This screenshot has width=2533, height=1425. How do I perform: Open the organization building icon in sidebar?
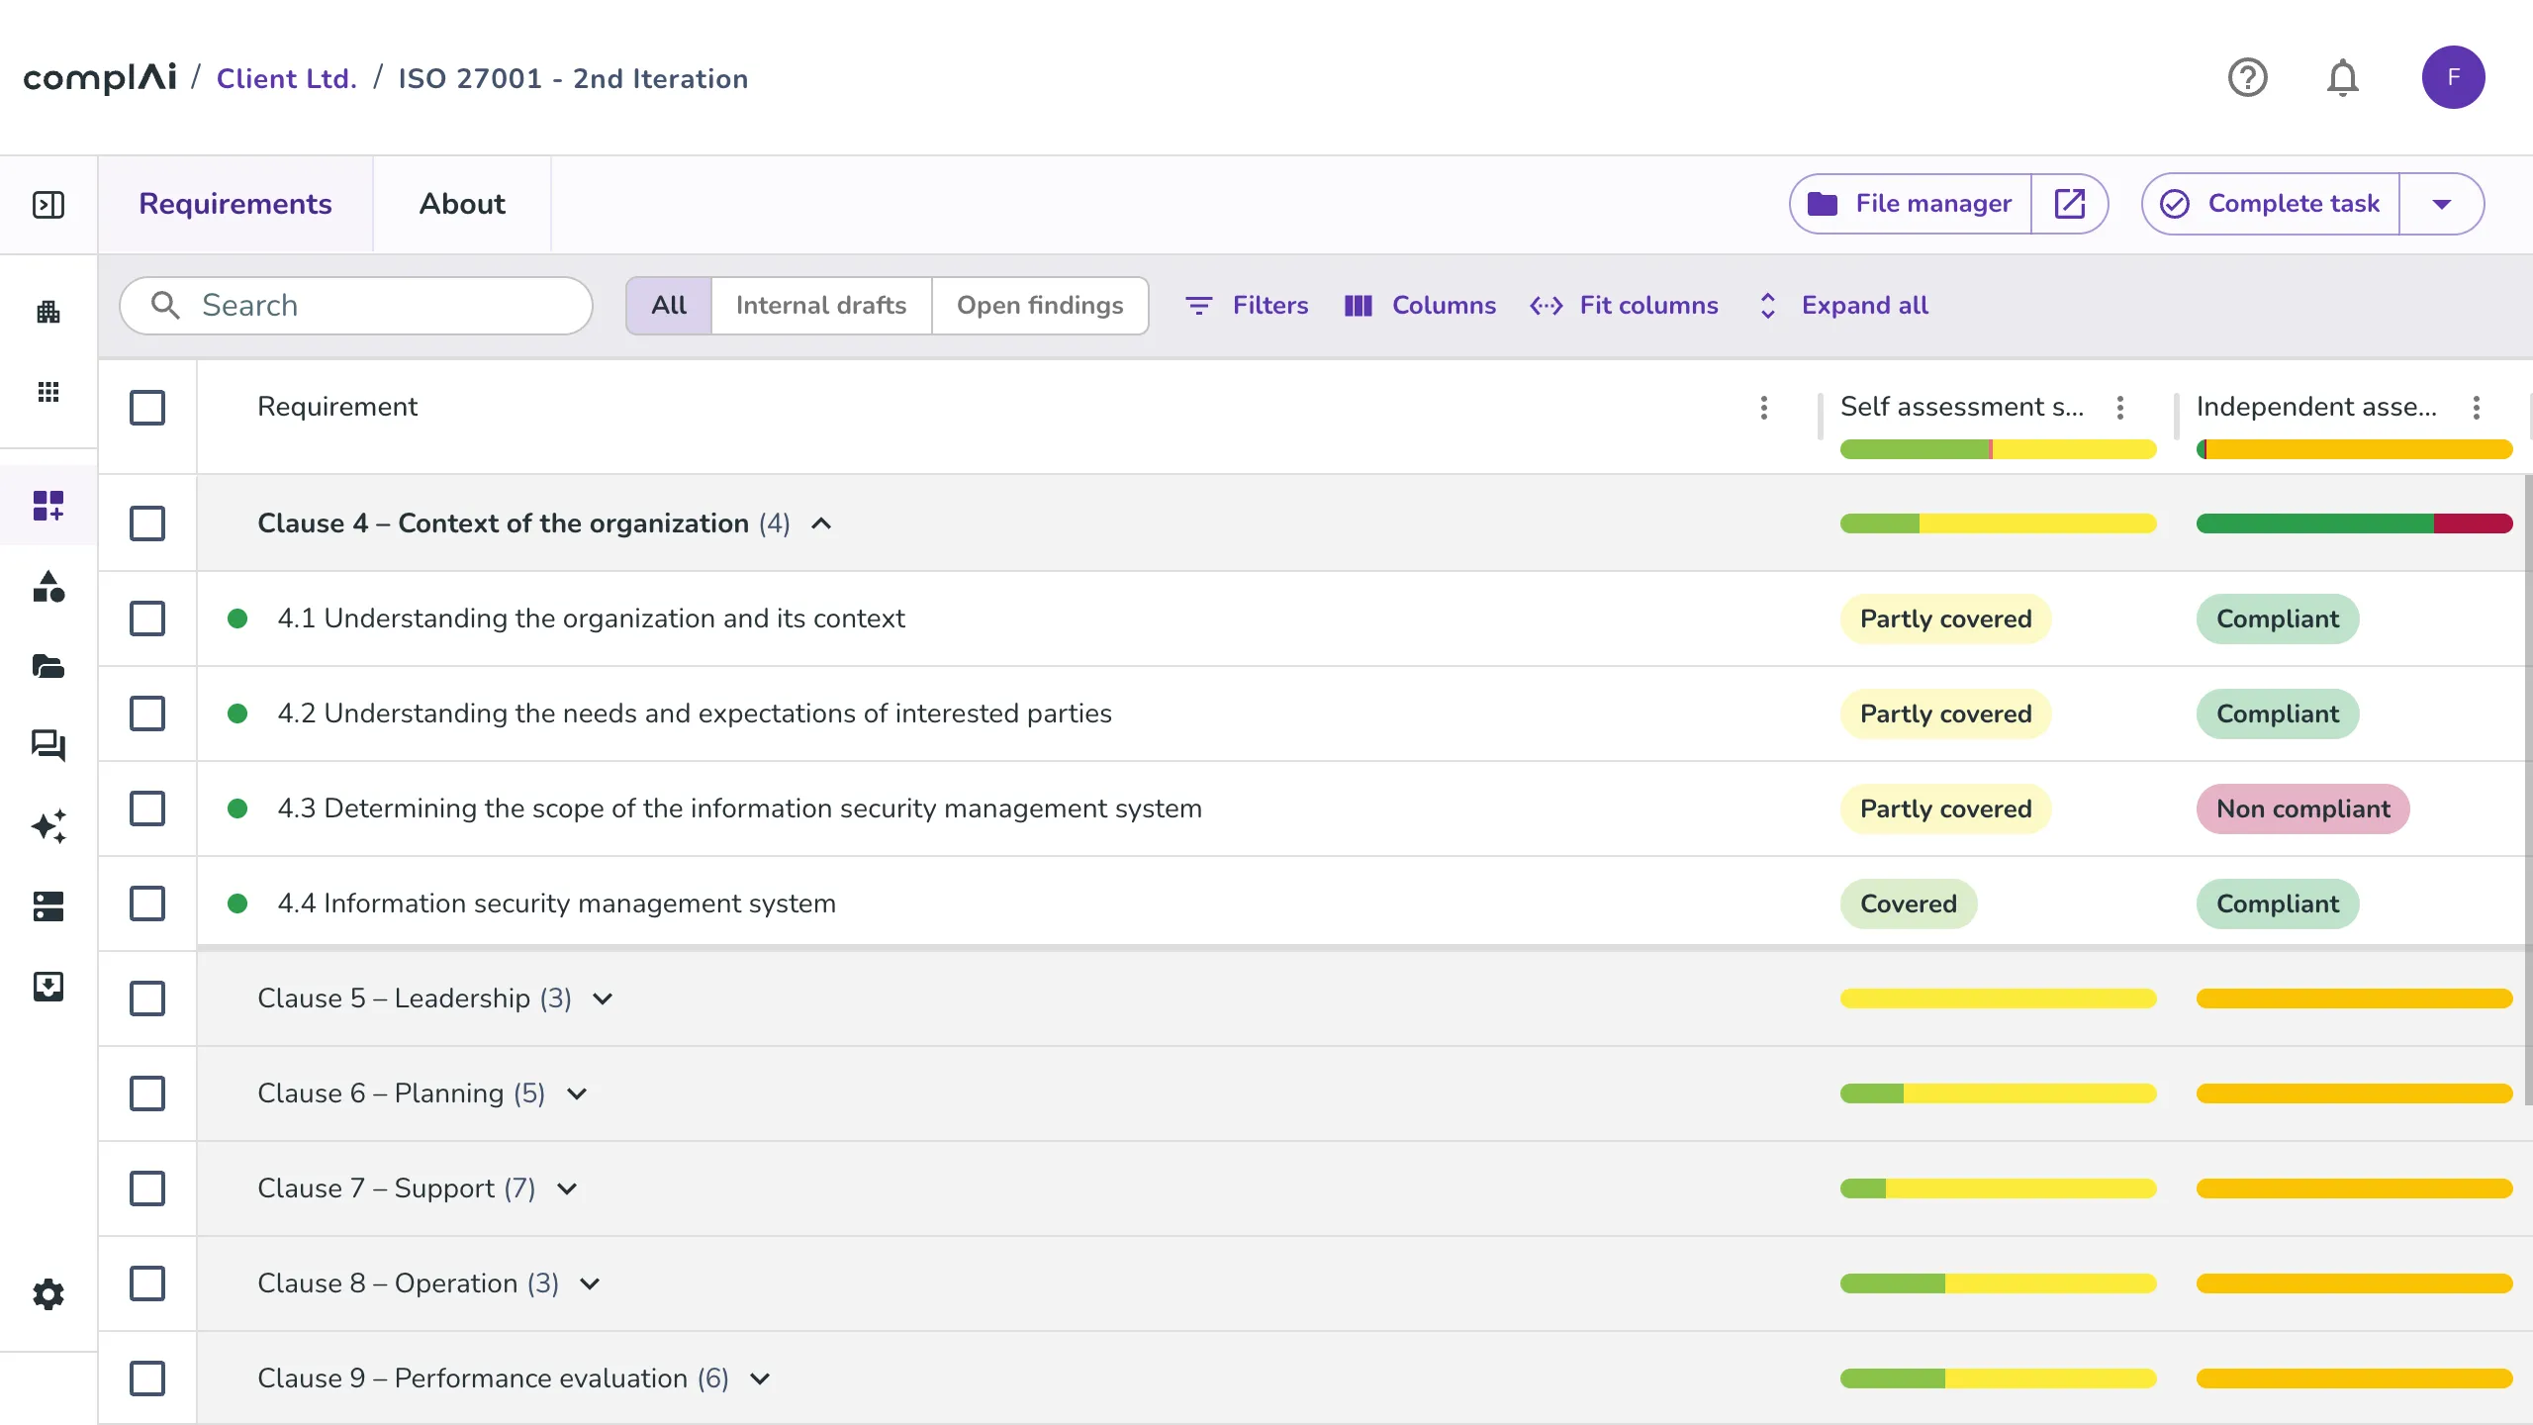tap(48, 313)
